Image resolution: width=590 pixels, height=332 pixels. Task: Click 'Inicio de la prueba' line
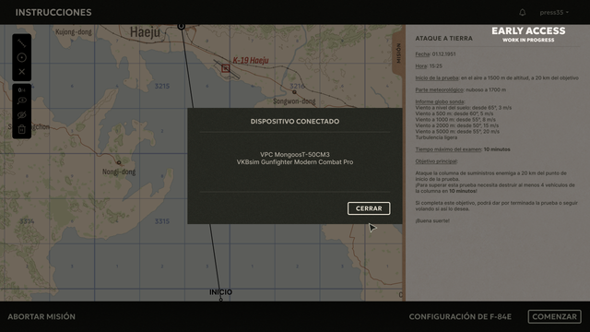tap(497, 77)
